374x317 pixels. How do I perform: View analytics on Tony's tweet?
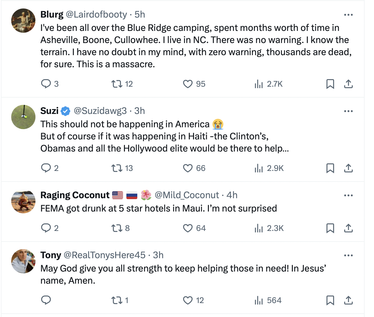point(259,300)
